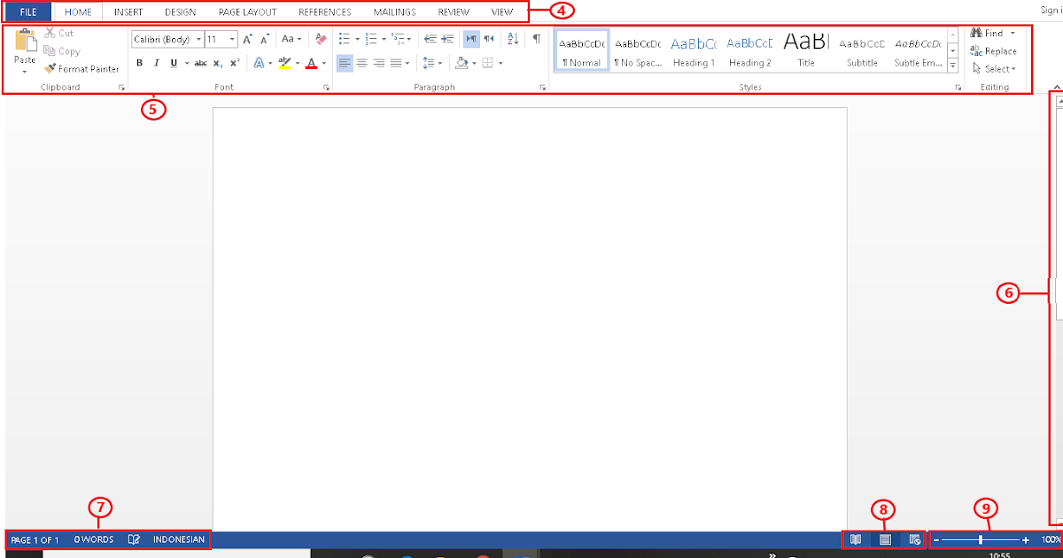The image size is (1063, 558).
Task: Switch to the REFERENCES tab
Action: coord(324,12)
